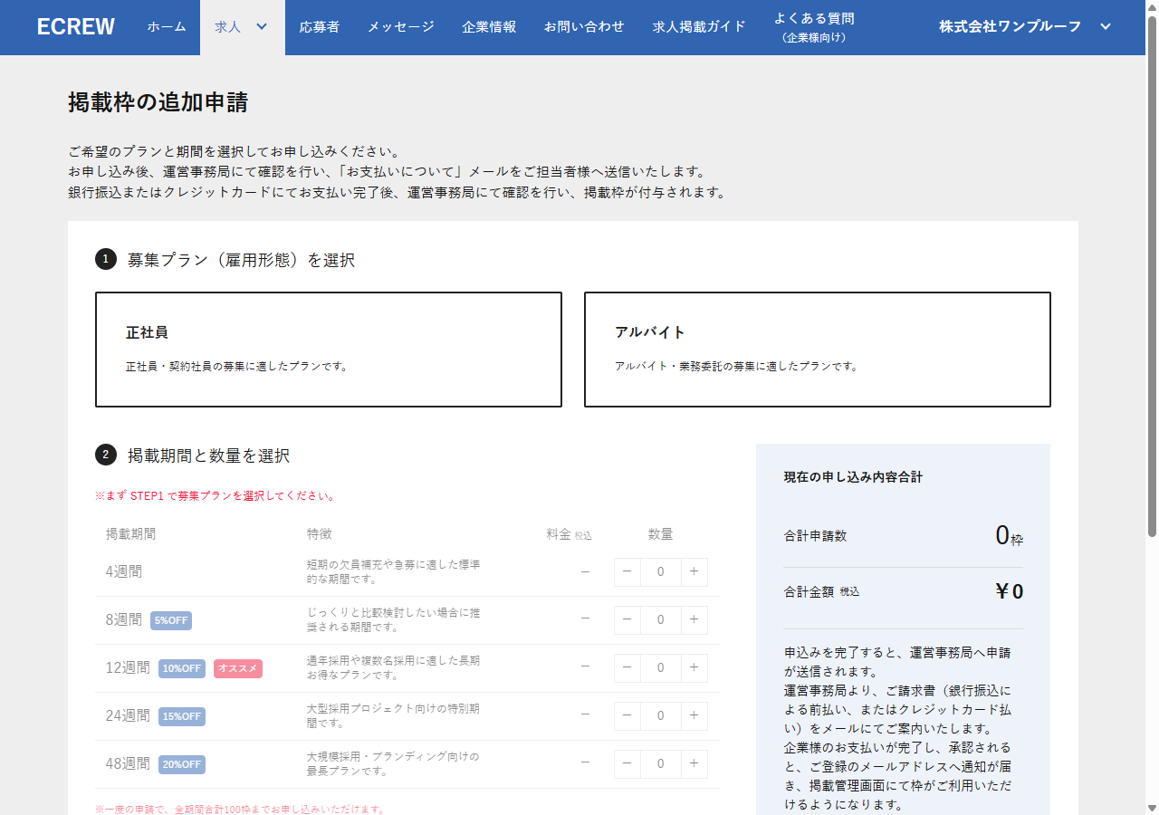Click the quantity field for 24週間

point(661,716)
